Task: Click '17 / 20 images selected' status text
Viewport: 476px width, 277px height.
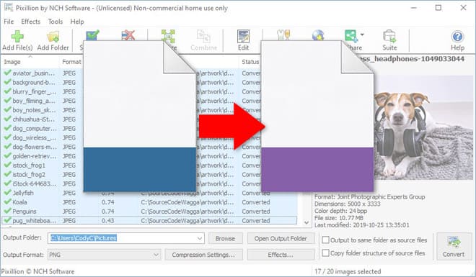Action: click(x=348, y=271)
